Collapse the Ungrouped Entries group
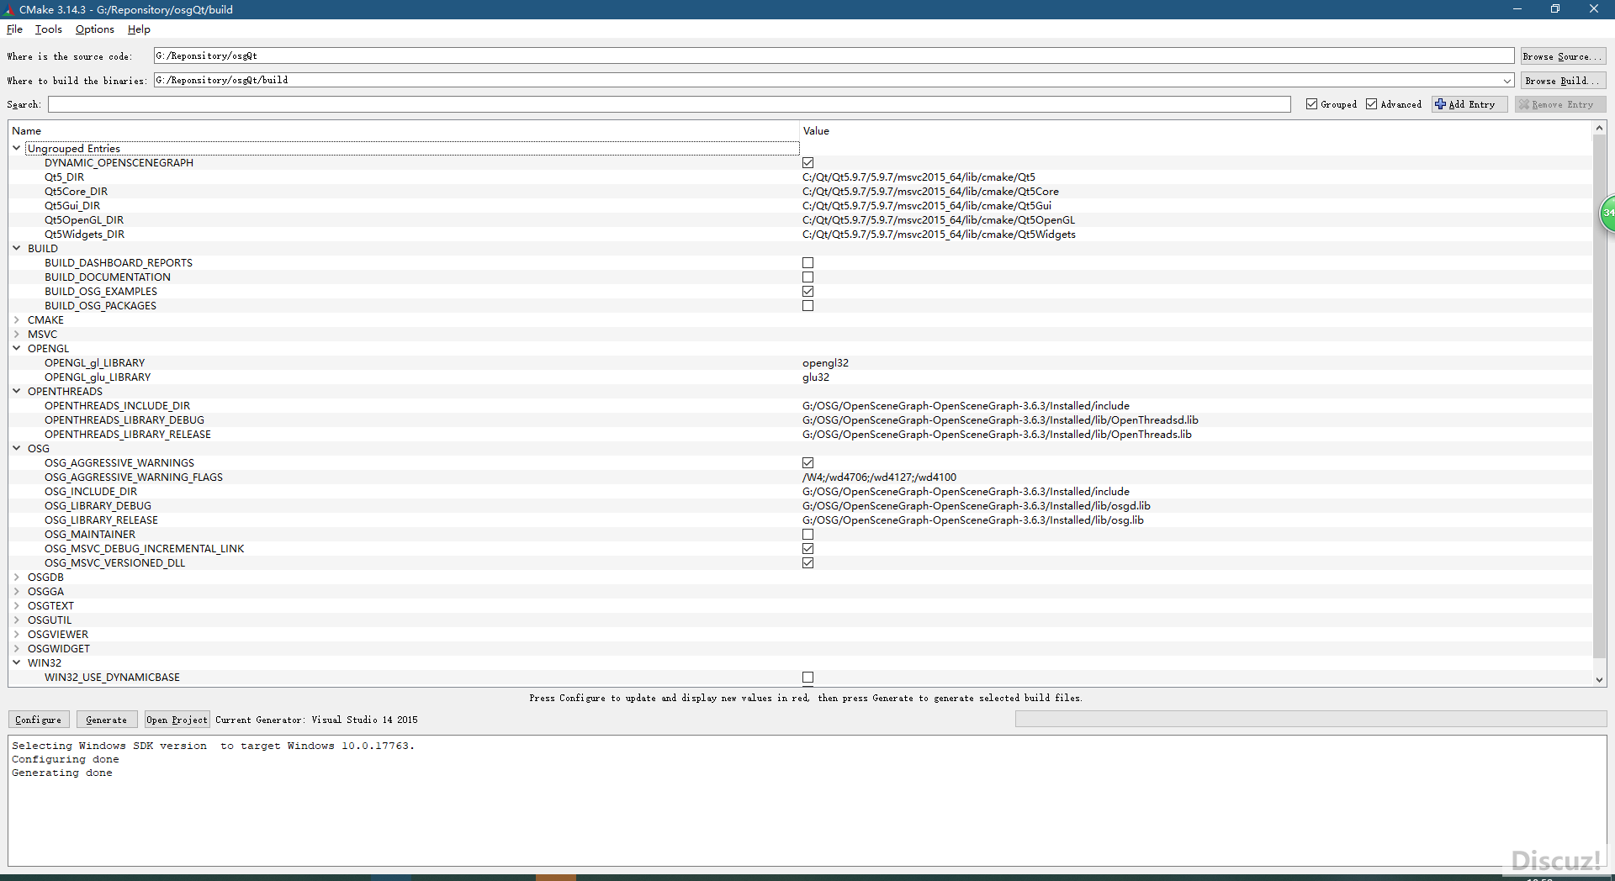This screenshot has height=881, width=1615. pos(16,148)
